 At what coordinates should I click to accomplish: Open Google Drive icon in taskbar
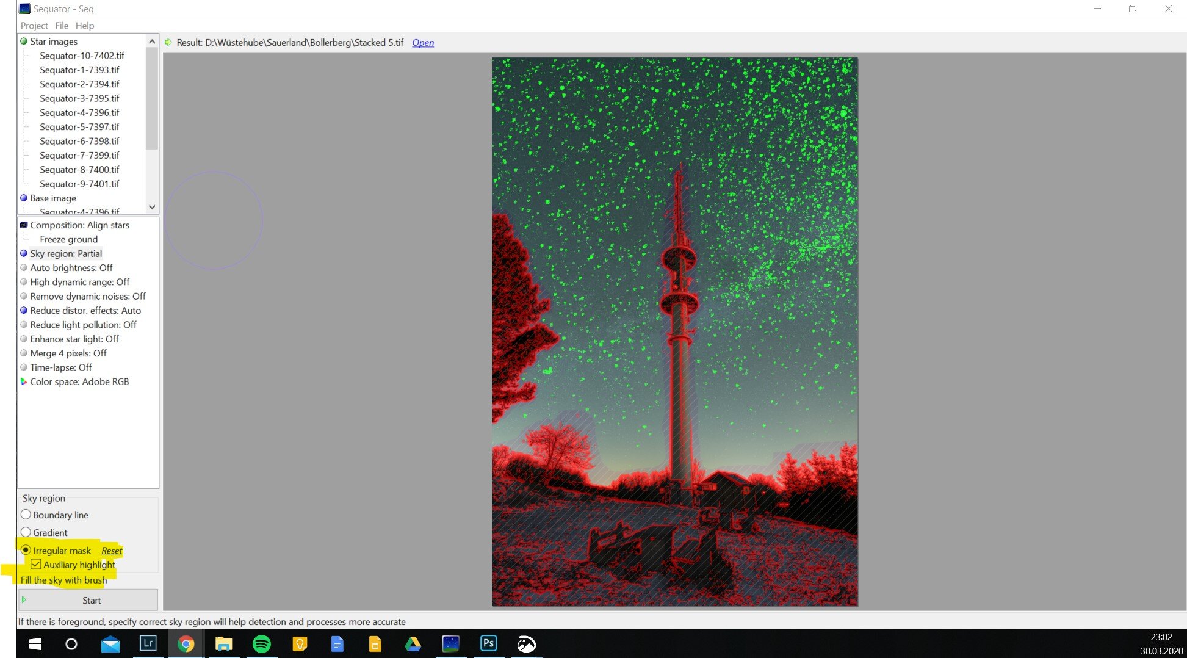coord(413,644)
